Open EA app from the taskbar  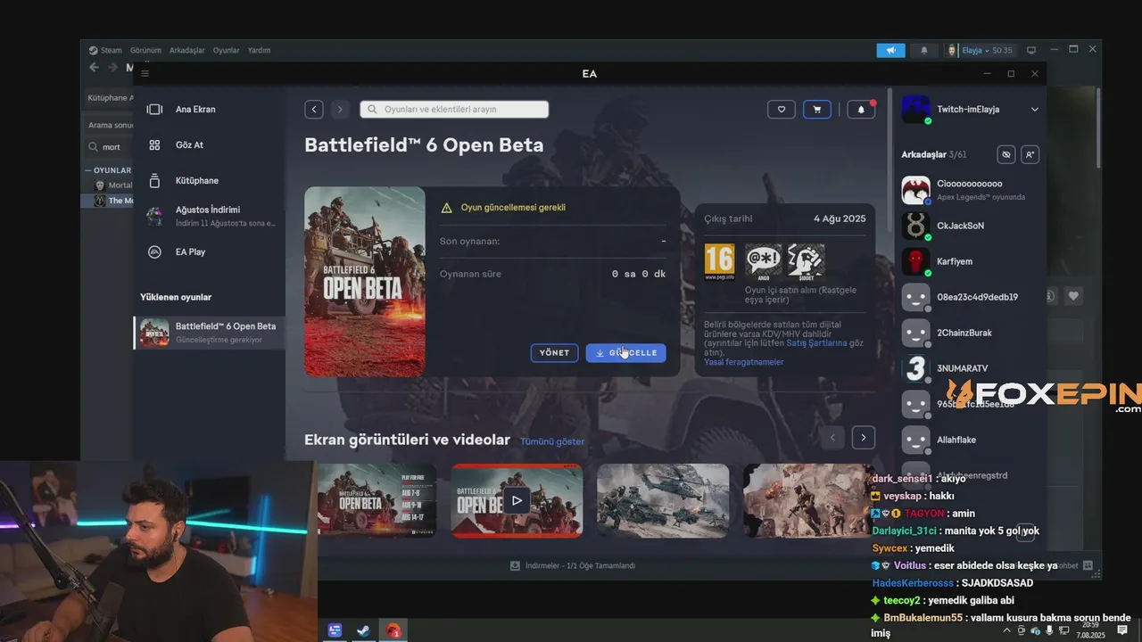click(x=393, y=630)
